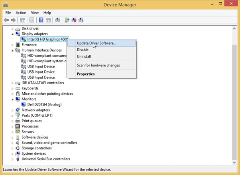Click the Show/Hide Console Tree toolbar icon

pyautogui.click(x=22, y=20)
